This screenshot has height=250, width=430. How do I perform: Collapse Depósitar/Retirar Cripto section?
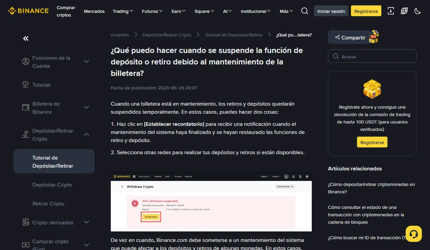[86, 134]
